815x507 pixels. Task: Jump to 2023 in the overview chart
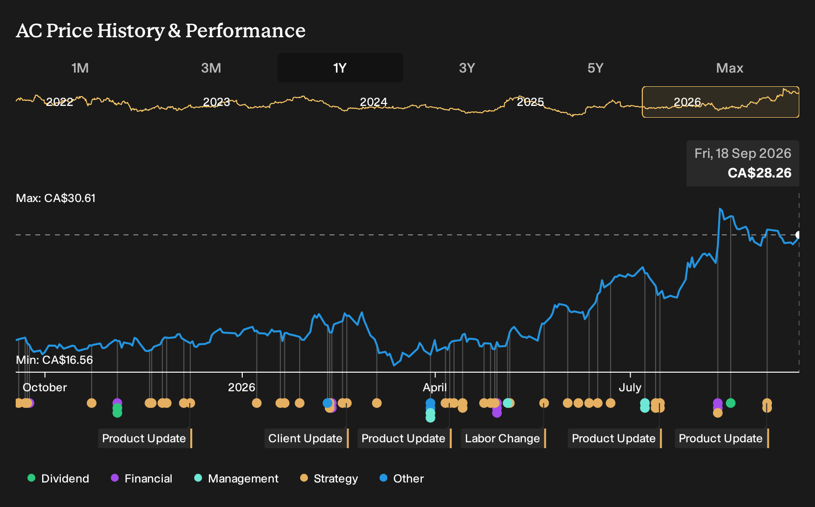[x=216, y=102]
